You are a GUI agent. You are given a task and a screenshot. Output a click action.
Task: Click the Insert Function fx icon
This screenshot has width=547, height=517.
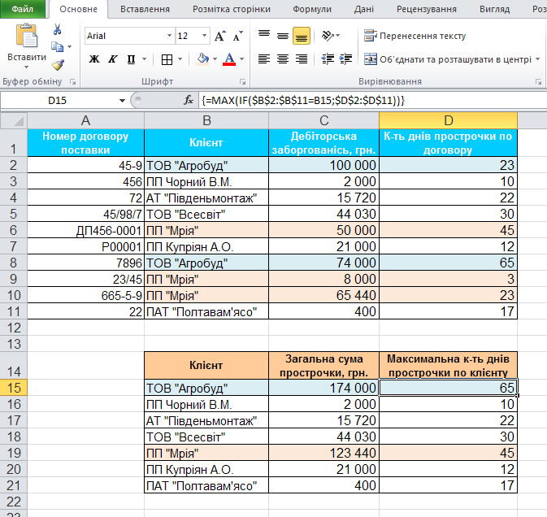(x=189, y=100)
